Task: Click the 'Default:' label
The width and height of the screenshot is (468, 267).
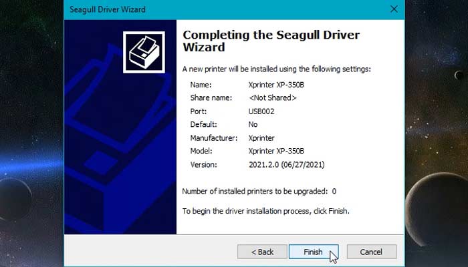Action: click(x=203, y=124)
